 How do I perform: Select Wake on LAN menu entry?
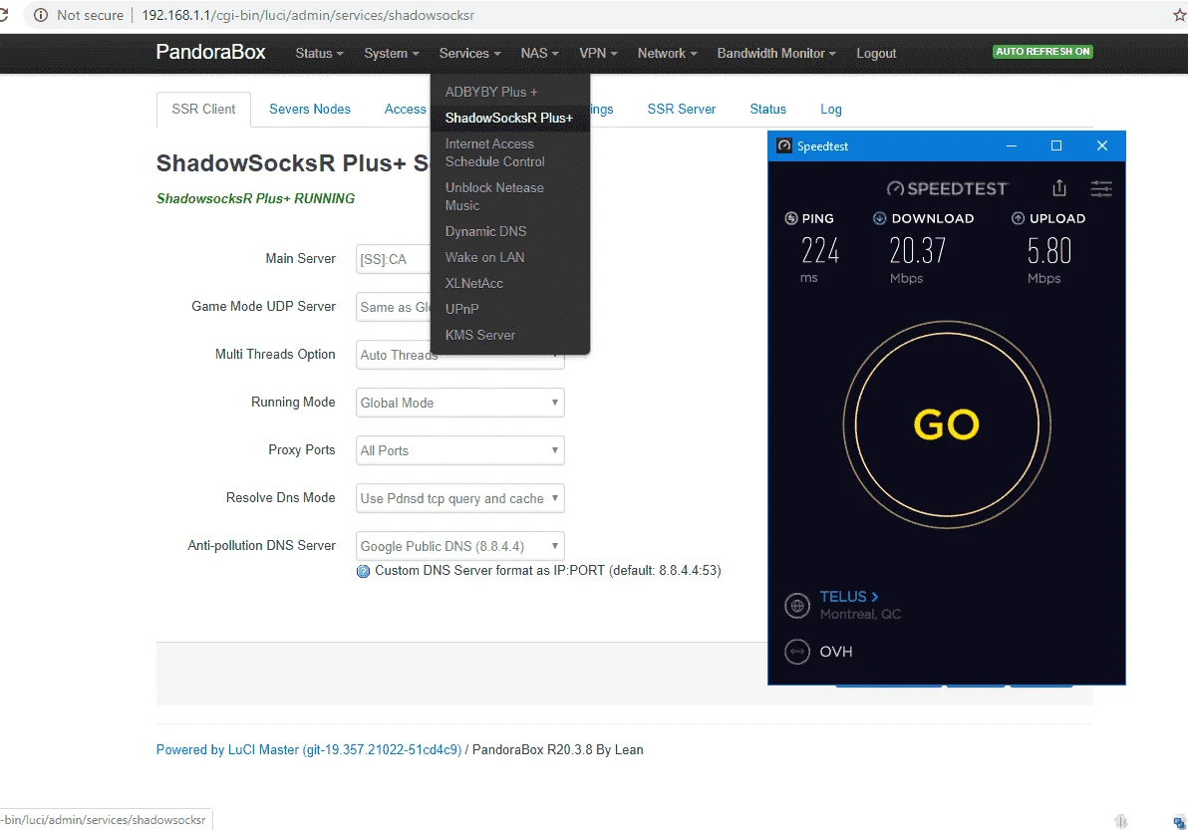[x=510, y=257]
